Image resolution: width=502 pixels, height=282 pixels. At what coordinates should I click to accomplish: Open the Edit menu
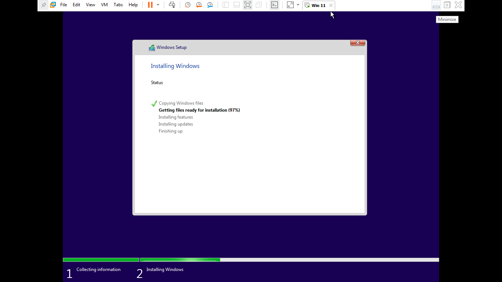point(76,5)
